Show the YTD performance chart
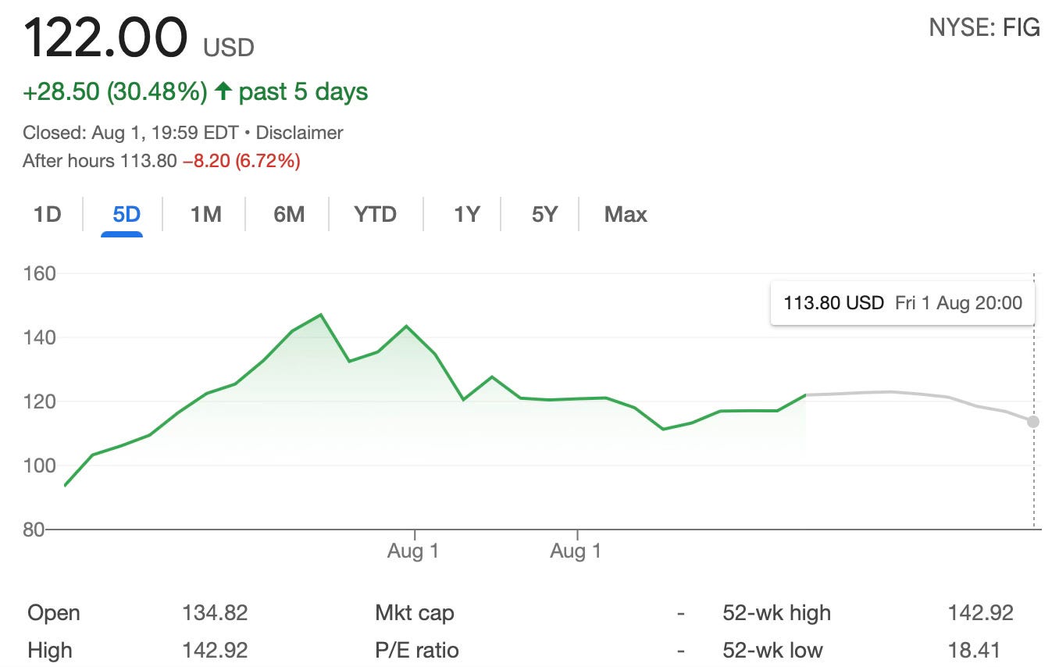The width and height of the screenshot is (1059, 667). [375, 213]
